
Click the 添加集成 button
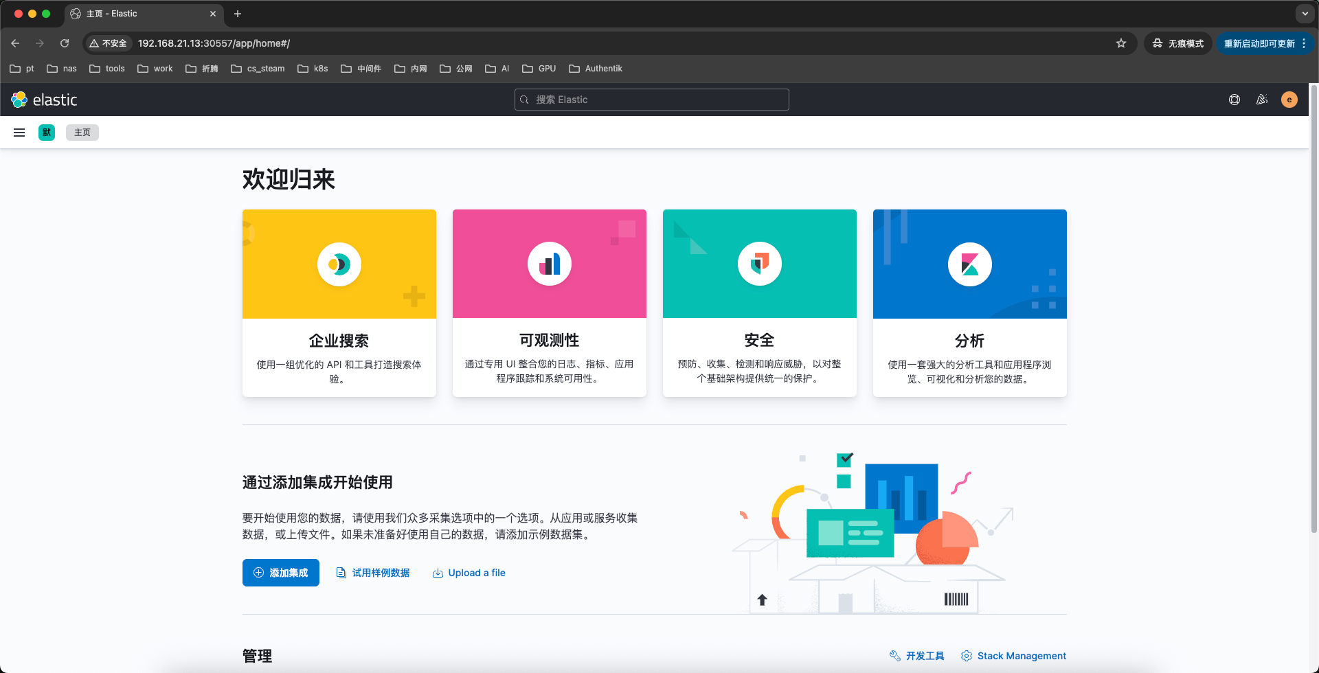tap(280, 572)
